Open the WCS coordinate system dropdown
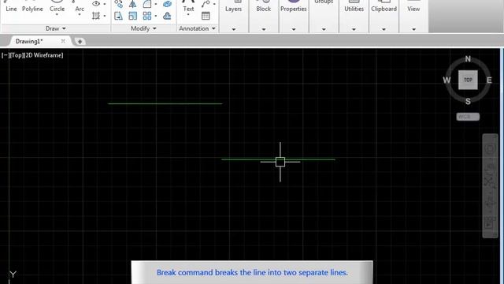504x284 pixels. (x=468, y=117)
